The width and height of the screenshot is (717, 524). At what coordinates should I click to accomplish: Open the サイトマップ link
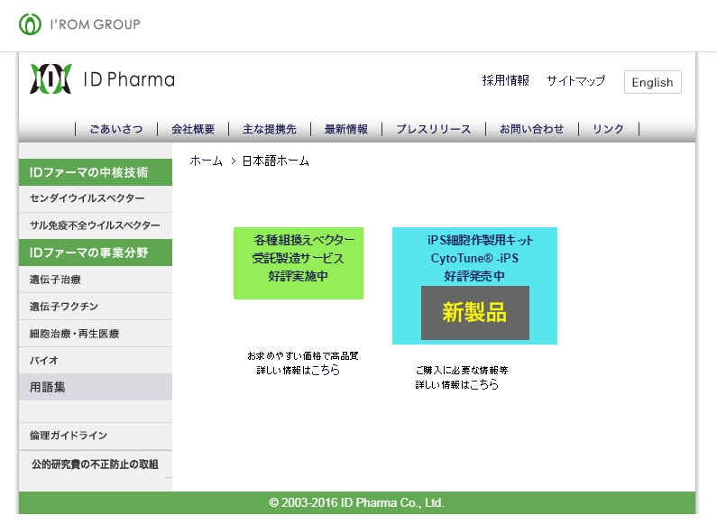[576, 80]
